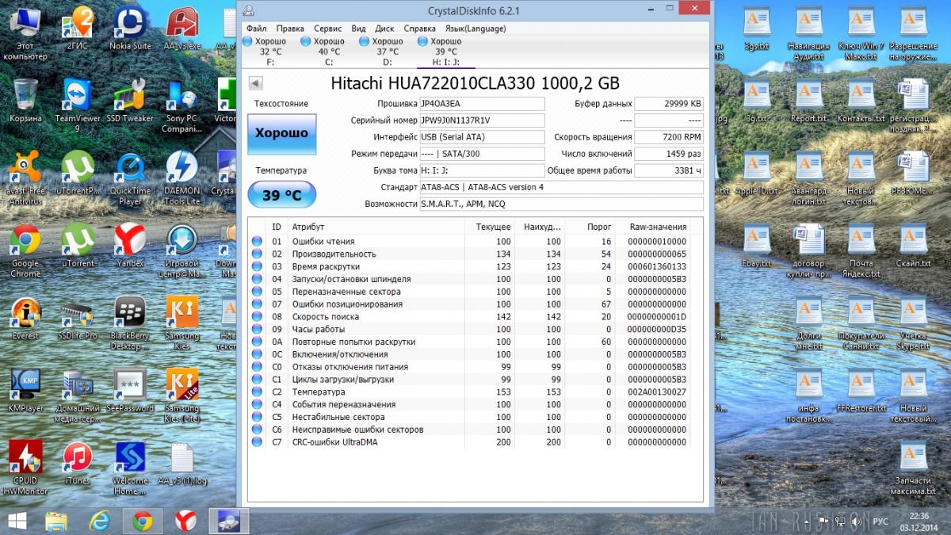Select the Everest desktop icon
The height and width of the screenshot is (535, 951).
click(25, 319)
